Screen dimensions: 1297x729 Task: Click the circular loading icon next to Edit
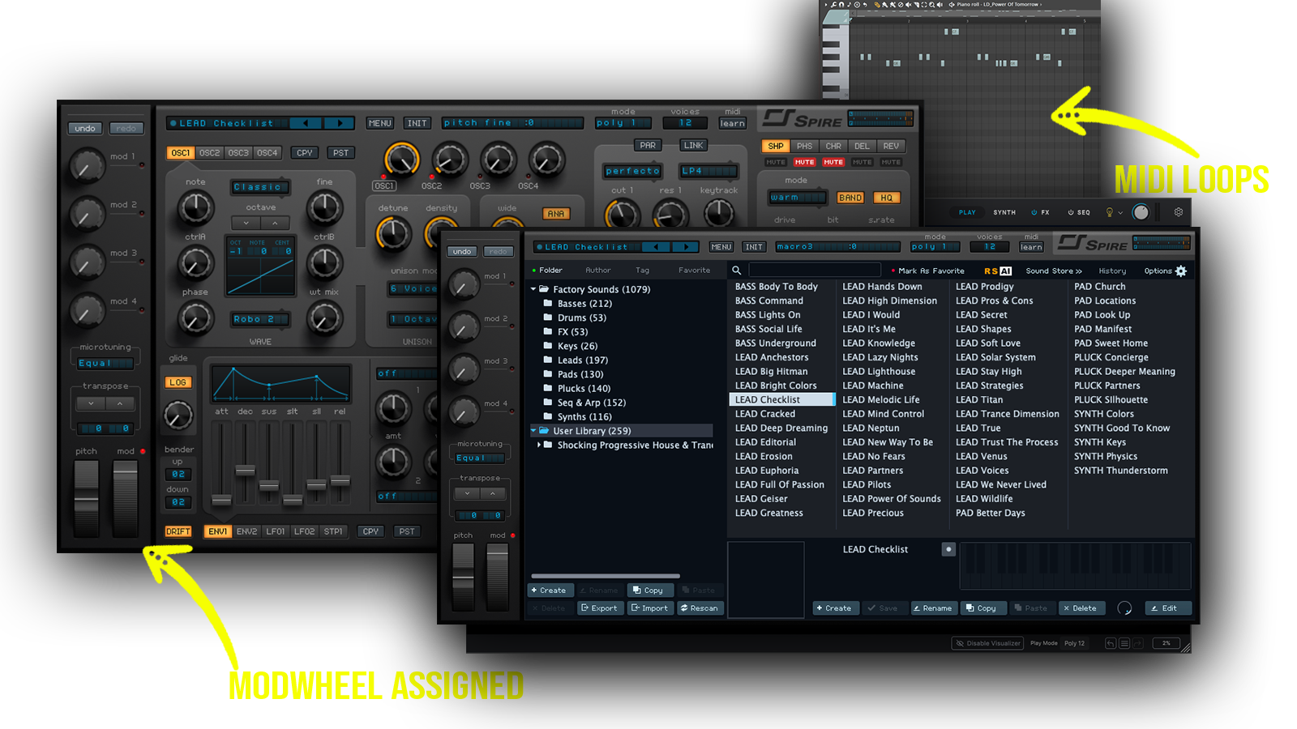pyautogui.click(x=1124, y=608)
